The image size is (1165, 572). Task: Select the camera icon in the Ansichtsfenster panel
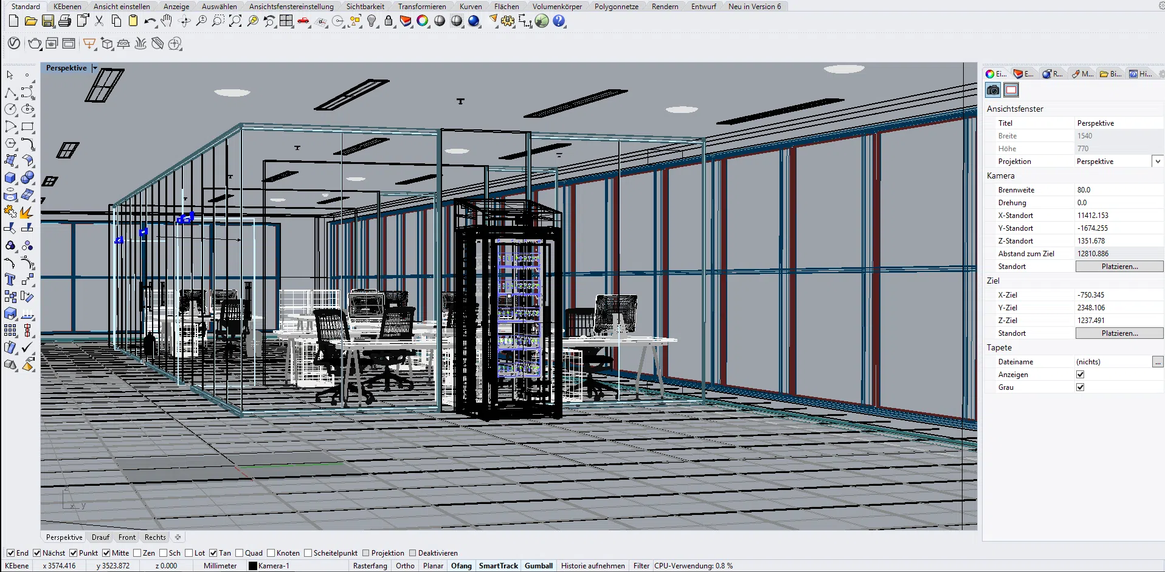(x=993, y=90)
